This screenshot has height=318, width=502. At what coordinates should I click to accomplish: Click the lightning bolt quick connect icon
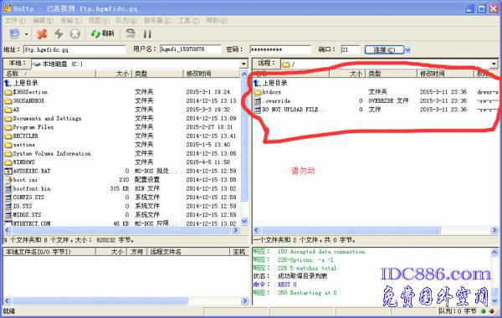[x=59, y=33]
